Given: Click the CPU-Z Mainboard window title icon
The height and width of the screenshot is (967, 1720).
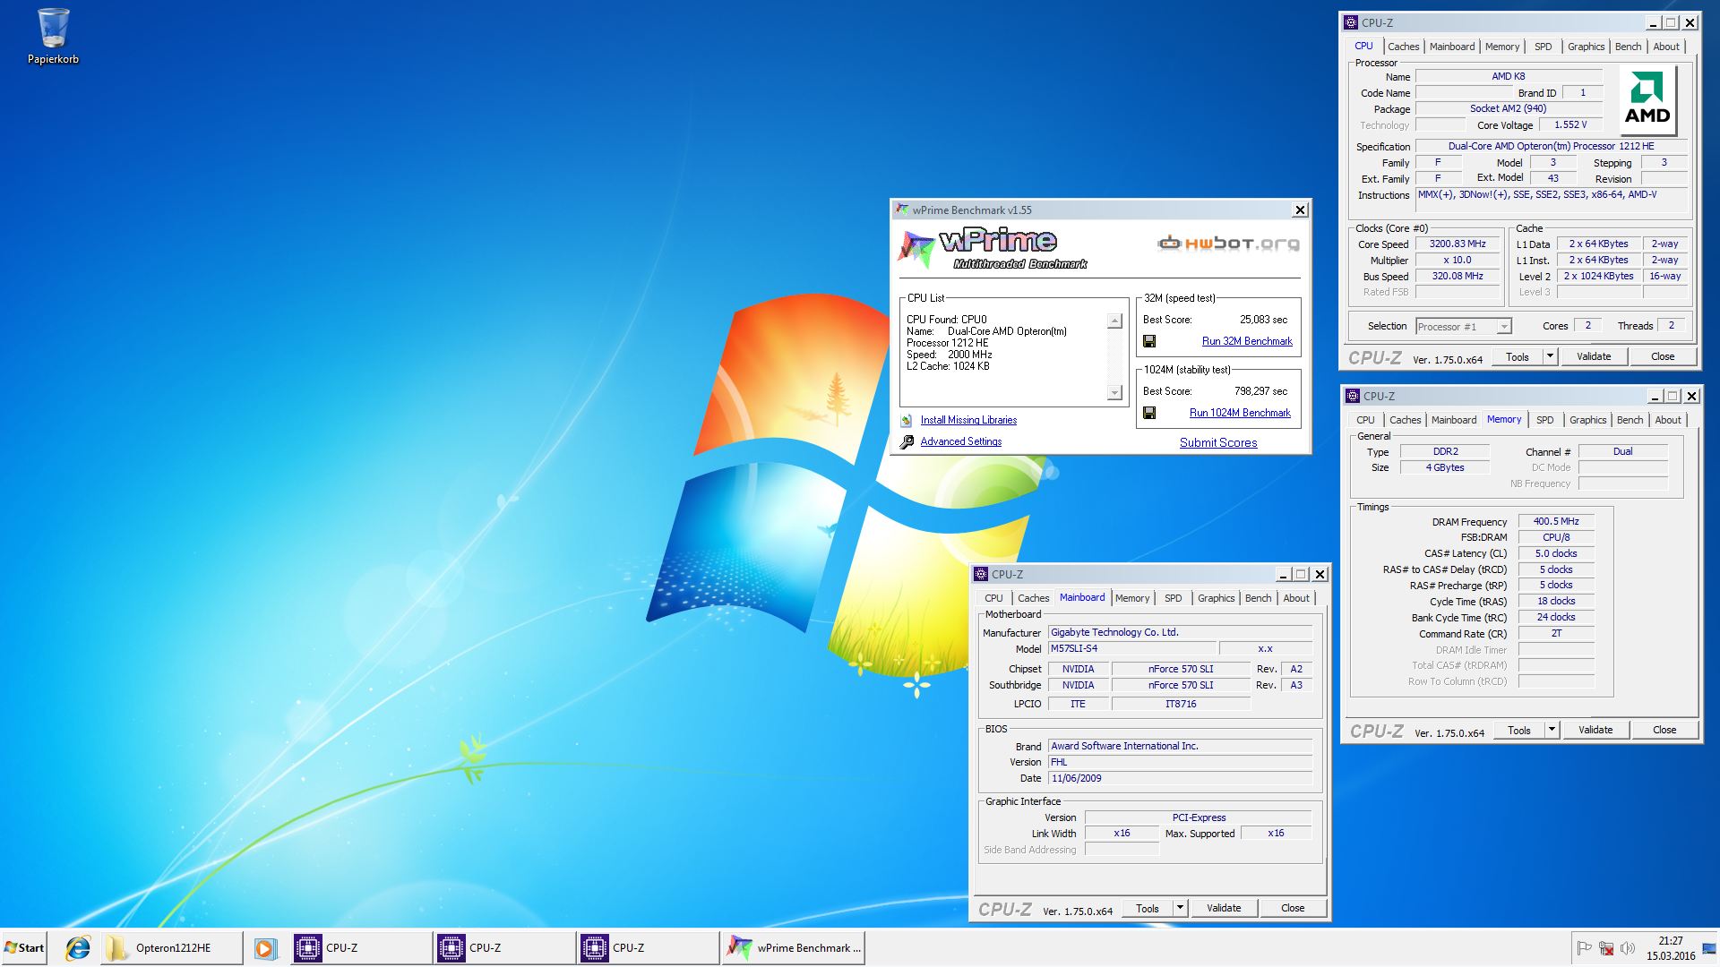Looking at the screenshot, I should click(x=981, y=575).
